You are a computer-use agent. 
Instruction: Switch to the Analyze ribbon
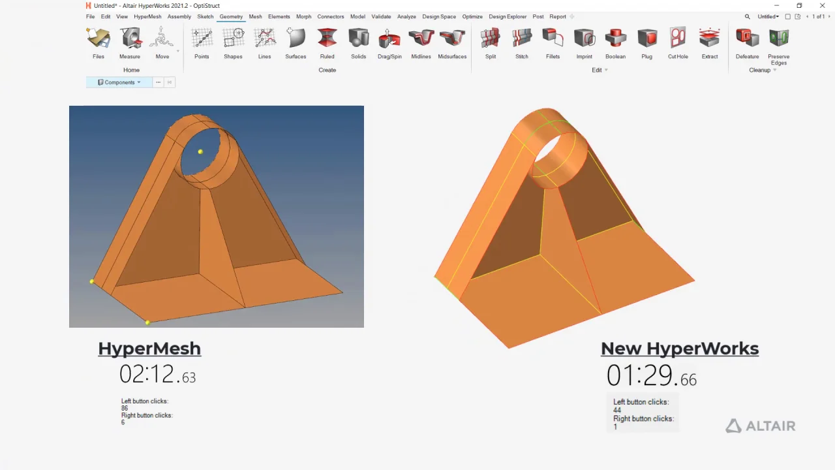point(406,16)
